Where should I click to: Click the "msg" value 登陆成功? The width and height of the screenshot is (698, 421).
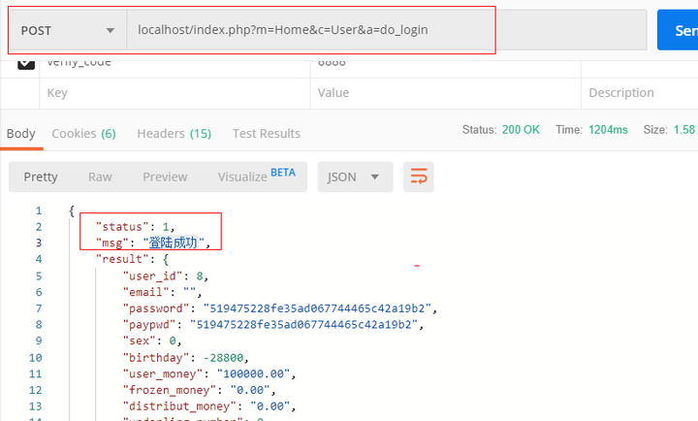tap(173, 243)
